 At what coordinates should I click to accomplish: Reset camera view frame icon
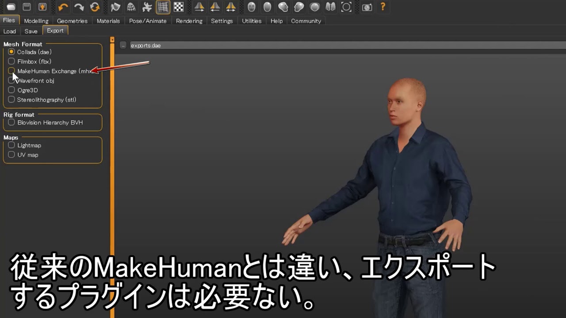[x=346, y=7]
